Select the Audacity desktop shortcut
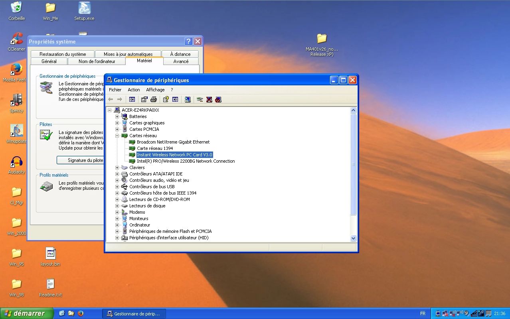The width and height of the screenshot is (510, 319). pos(16,165)
